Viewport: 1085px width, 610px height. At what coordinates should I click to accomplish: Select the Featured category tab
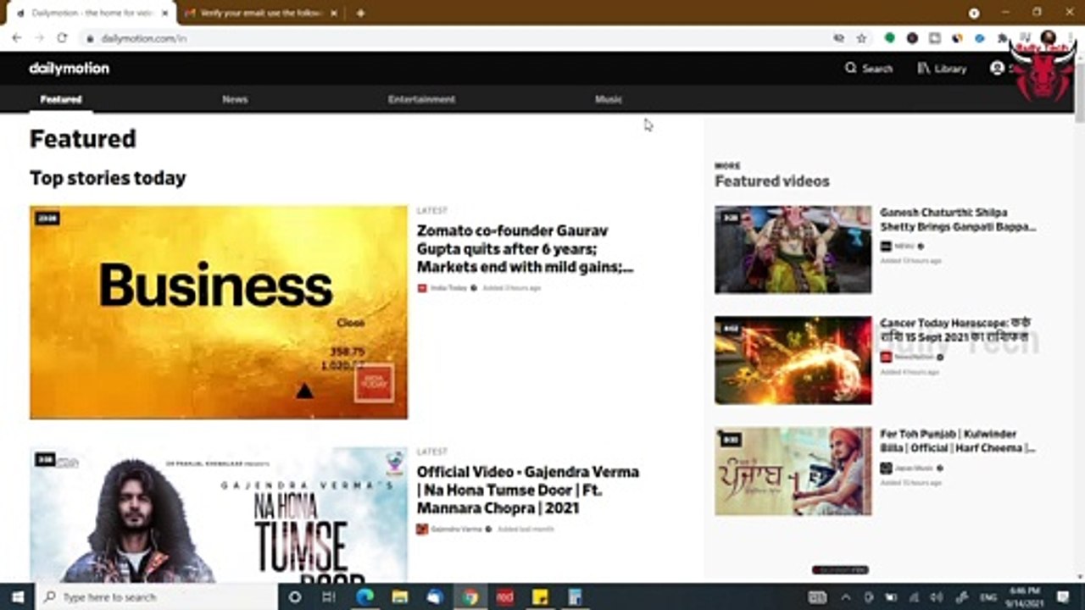point(61,99)
